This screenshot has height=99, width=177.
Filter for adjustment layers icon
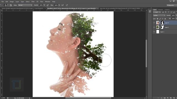pyautogui.click(x=166, y=12)
